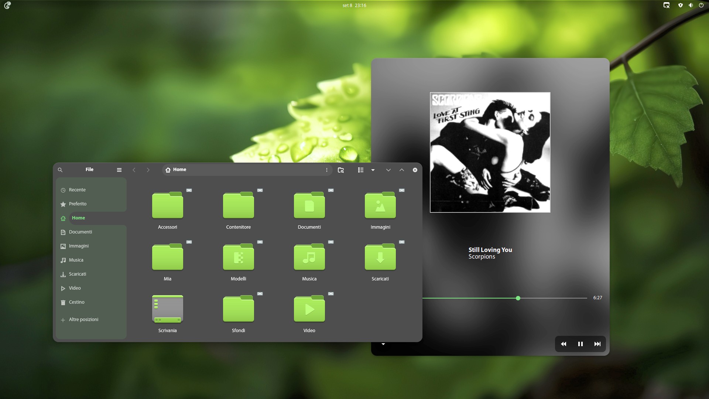The height and width of the screenshot is (399, 709).
Task: Maximize the File window with up chevron
Action: (402, 170)
